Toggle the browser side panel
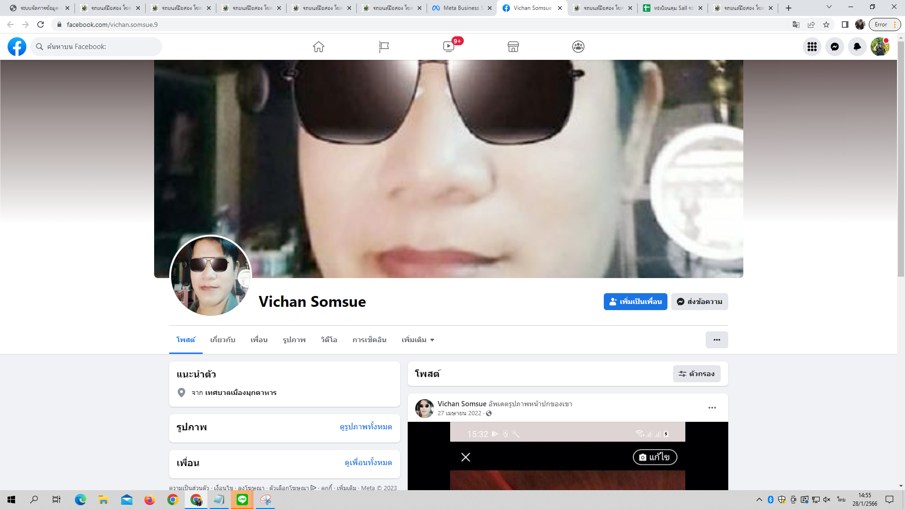This screenshot has width=905, height=509. point(845,25)
